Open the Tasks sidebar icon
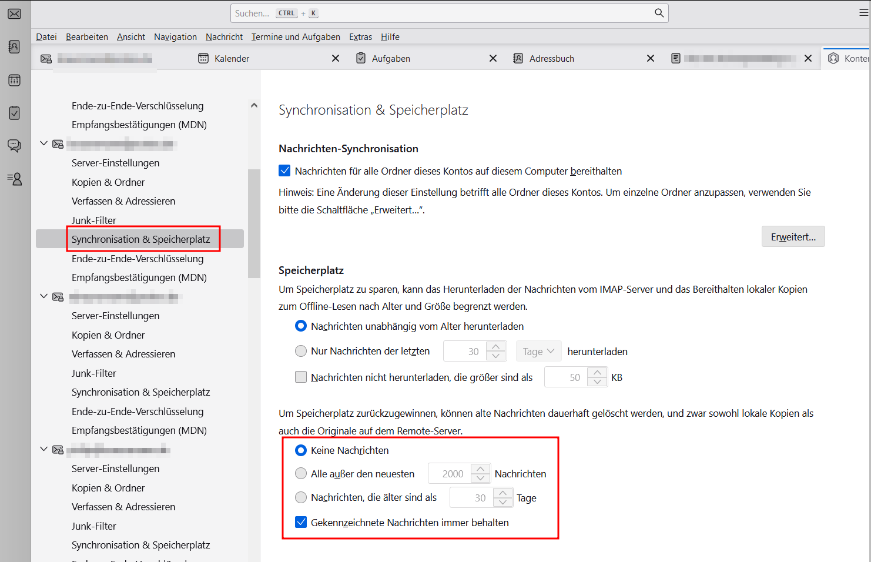Viewport: 871px width, 562px height. click(x=15, y=113)
